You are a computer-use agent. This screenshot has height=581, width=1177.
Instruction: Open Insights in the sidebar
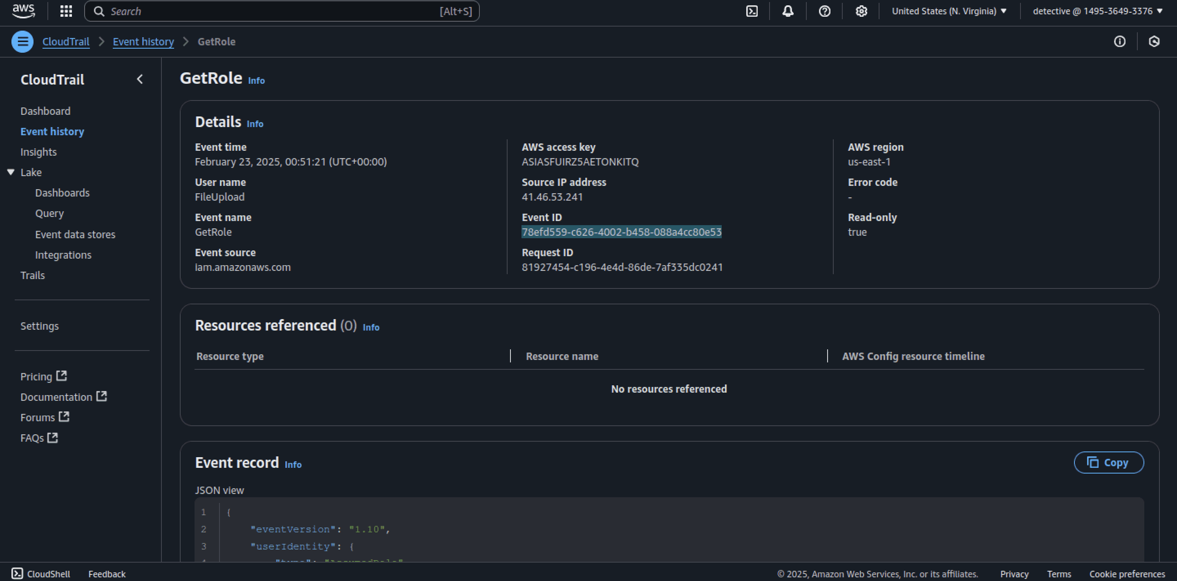click(38, 152)
